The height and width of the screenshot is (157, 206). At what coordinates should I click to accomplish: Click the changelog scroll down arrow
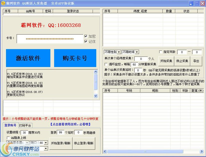(96, 96)
